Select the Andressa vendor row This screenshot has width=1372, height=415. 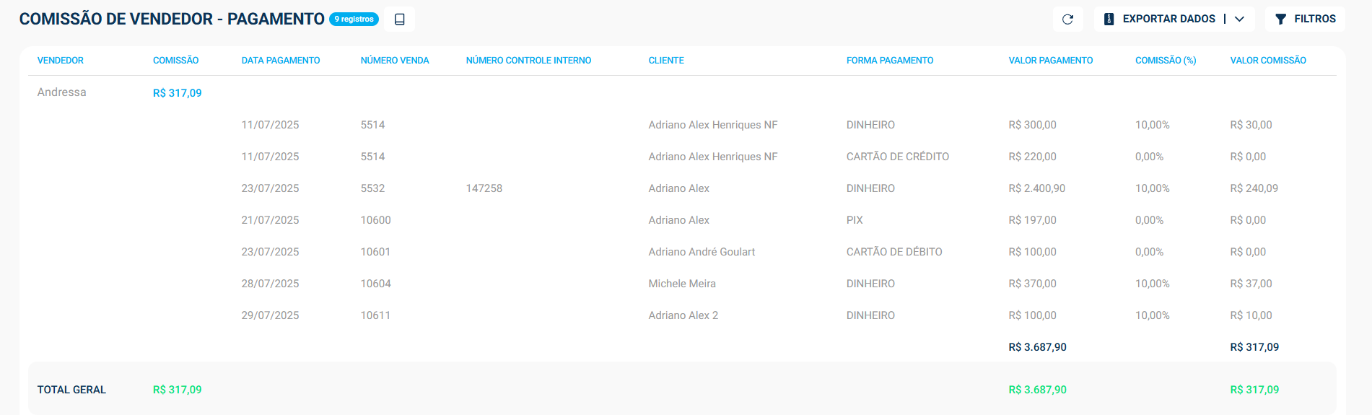pyautogui.click(x=62, y=92)
